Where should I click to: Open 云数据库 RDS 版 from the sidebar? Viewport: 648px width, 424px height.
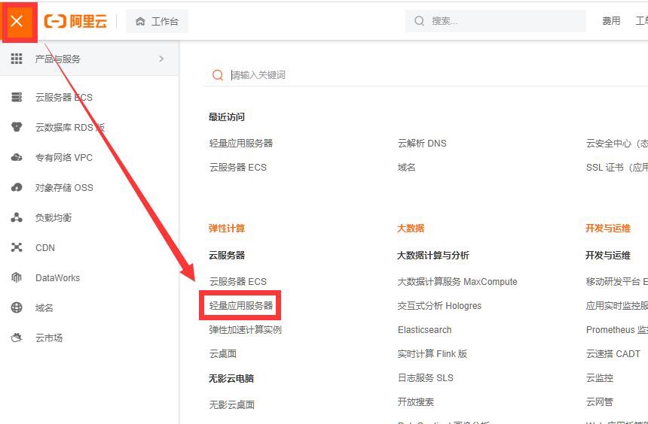70,127
